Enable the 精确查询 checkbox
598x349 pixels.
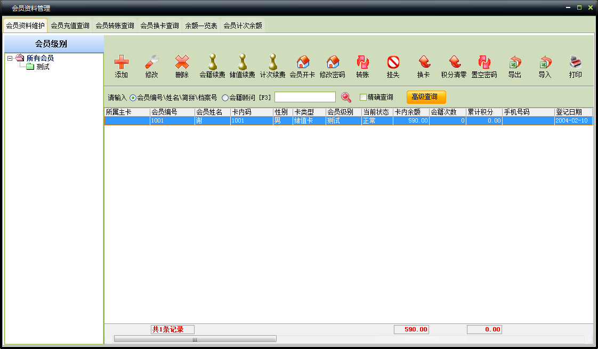tap(363, 98)
